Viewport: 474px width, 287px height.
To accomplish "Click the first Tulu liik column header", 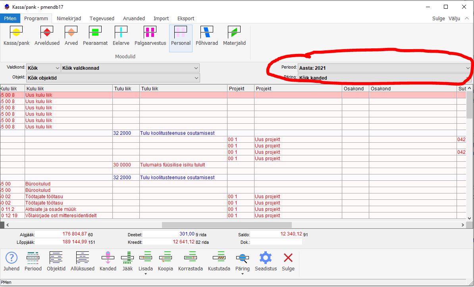I will click(x=126, y=89).
